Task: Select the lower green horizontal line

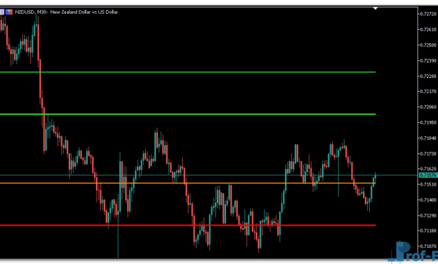Action: pos(188,114)
